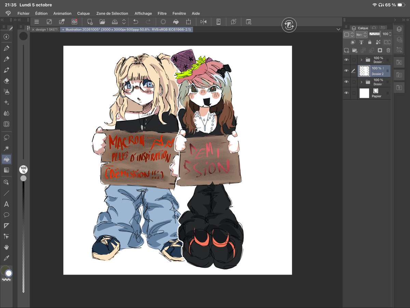The image size is (410, 308).
Task: Toggle Set as reference layer lighthouse icon
Action: [361, 42]
